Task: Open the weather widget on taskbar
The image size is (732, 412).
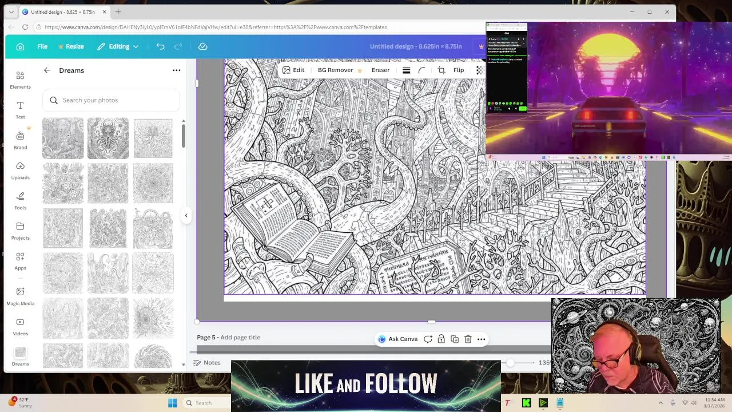Action: click(21, 403)
